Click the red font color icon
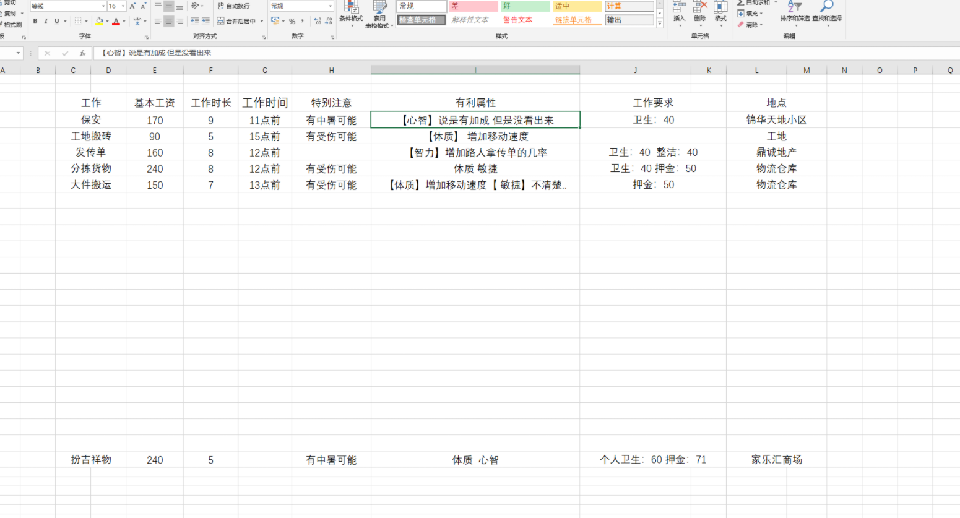Image resolution: width=960 pixels, height=518 pixels. pyautogui.click(x=116, y=21)
